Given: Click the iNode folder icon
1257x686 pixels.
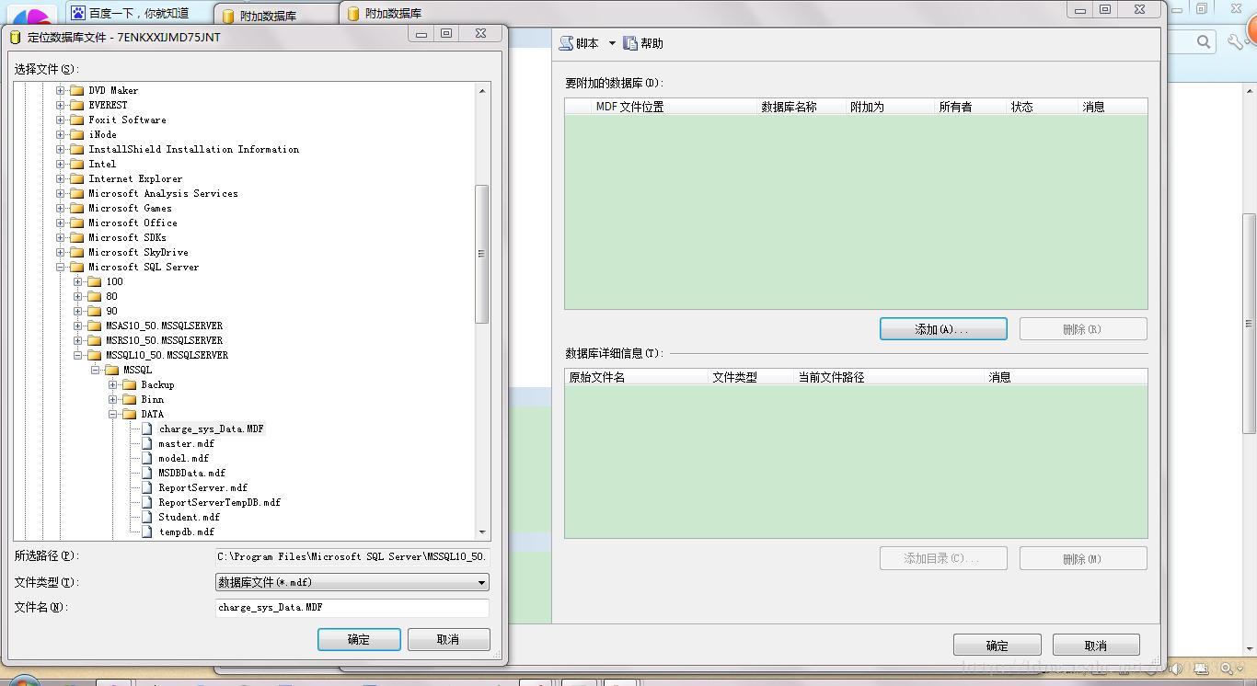Looking at the screenshot, I should click(x=77, y=134).
